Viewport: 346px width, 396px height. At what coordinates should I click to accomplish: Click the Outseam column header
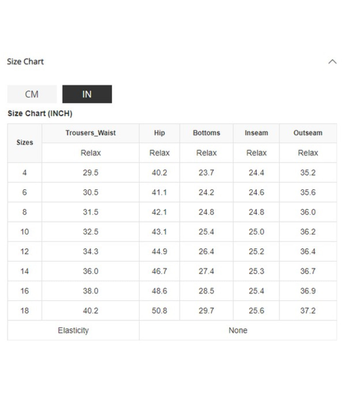click(308, 133)
